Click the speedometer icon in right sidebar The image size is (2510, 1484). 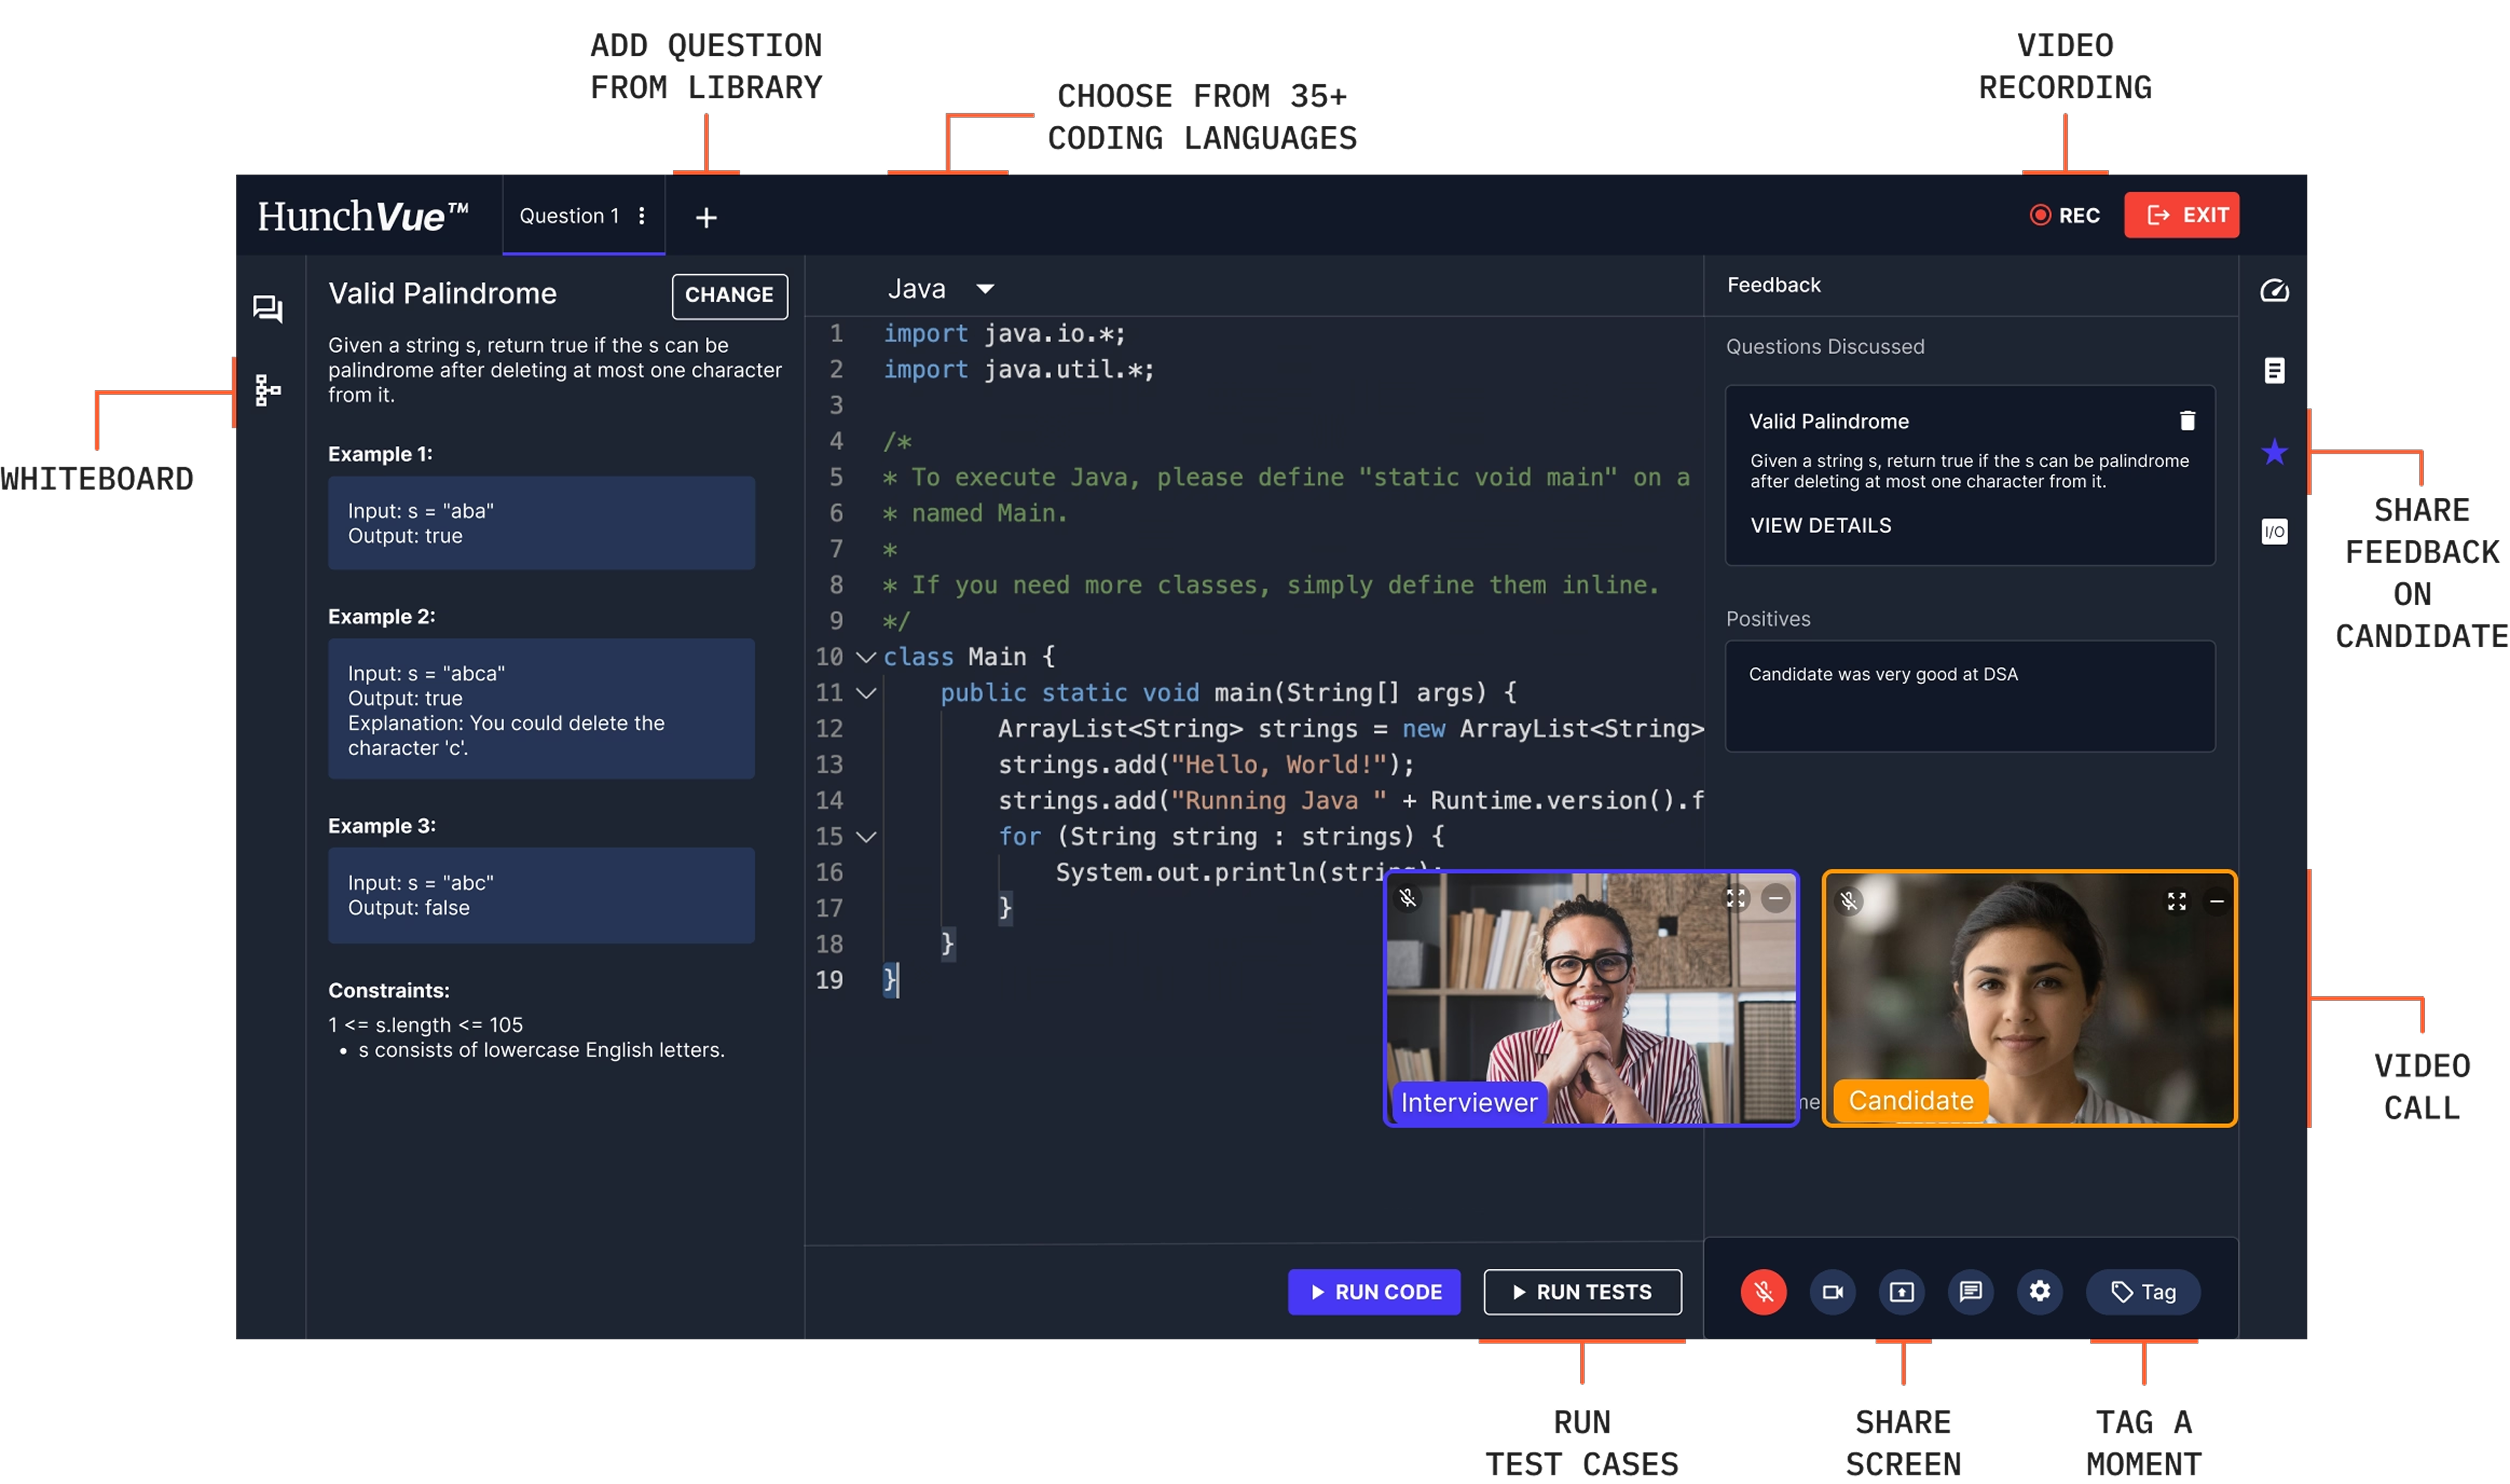click(2274, 291)
